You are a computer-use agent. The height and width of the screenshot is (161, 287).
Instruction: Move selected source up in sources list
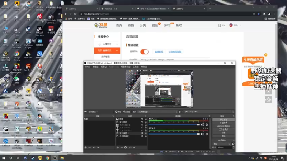coord(130,147)
